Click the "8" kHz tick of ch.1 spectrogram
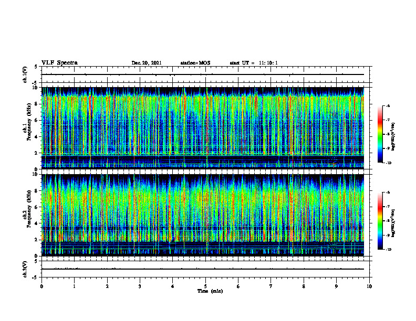Viewport: 416px width, 321px height. click(x=37, y=104)
